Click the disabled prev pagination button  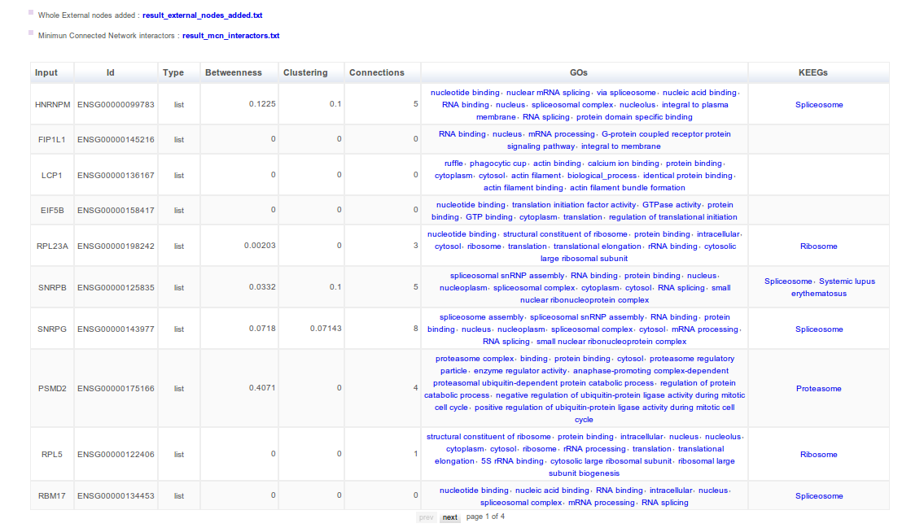click(x=426, y=517)
